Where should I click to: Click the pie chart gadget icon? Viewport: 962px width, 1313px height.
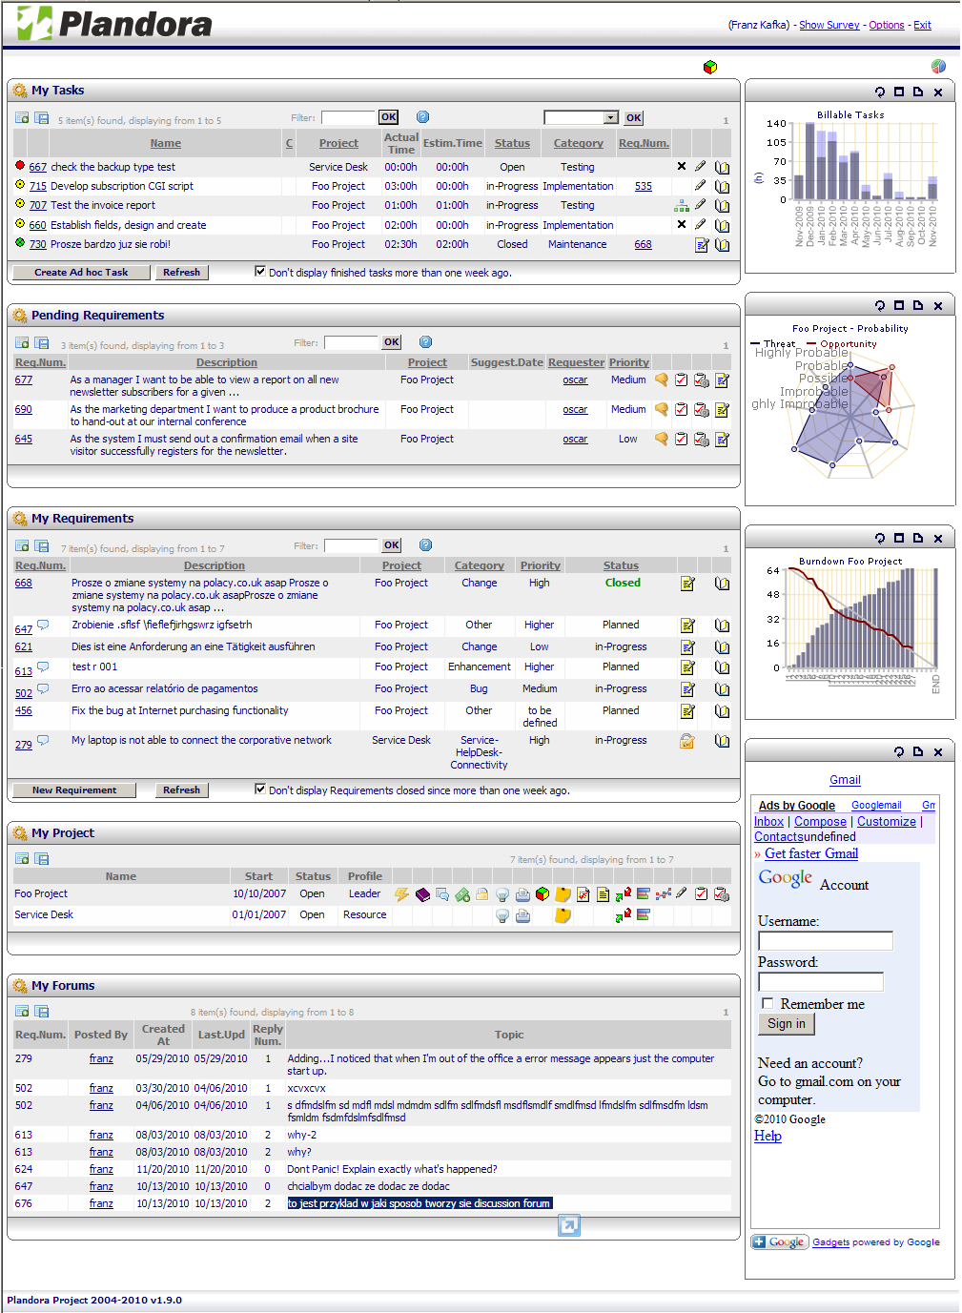click(938, 66)
